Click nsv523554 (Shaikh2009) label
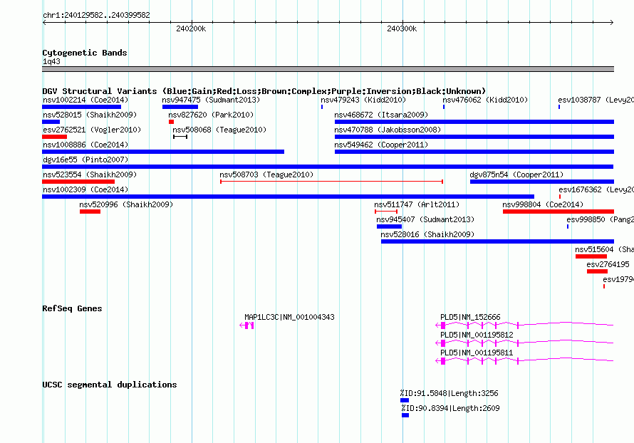The image size is (634, 443). pos(90,174)
